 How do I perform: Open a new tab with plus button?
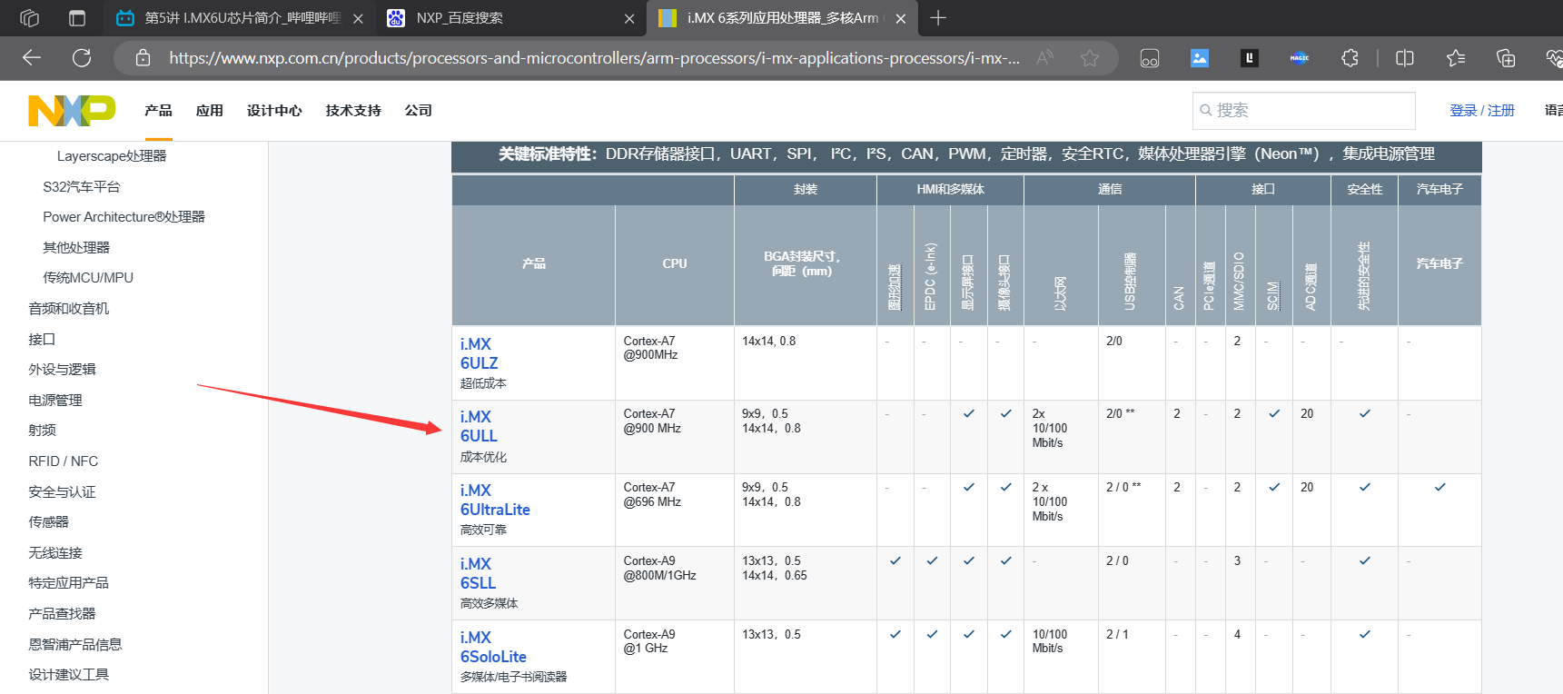coord(938,18)
